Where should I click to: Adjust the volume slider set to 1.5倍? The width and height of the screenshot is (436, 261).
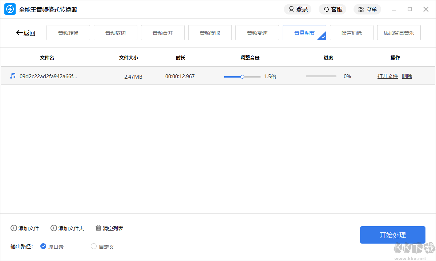242,76
